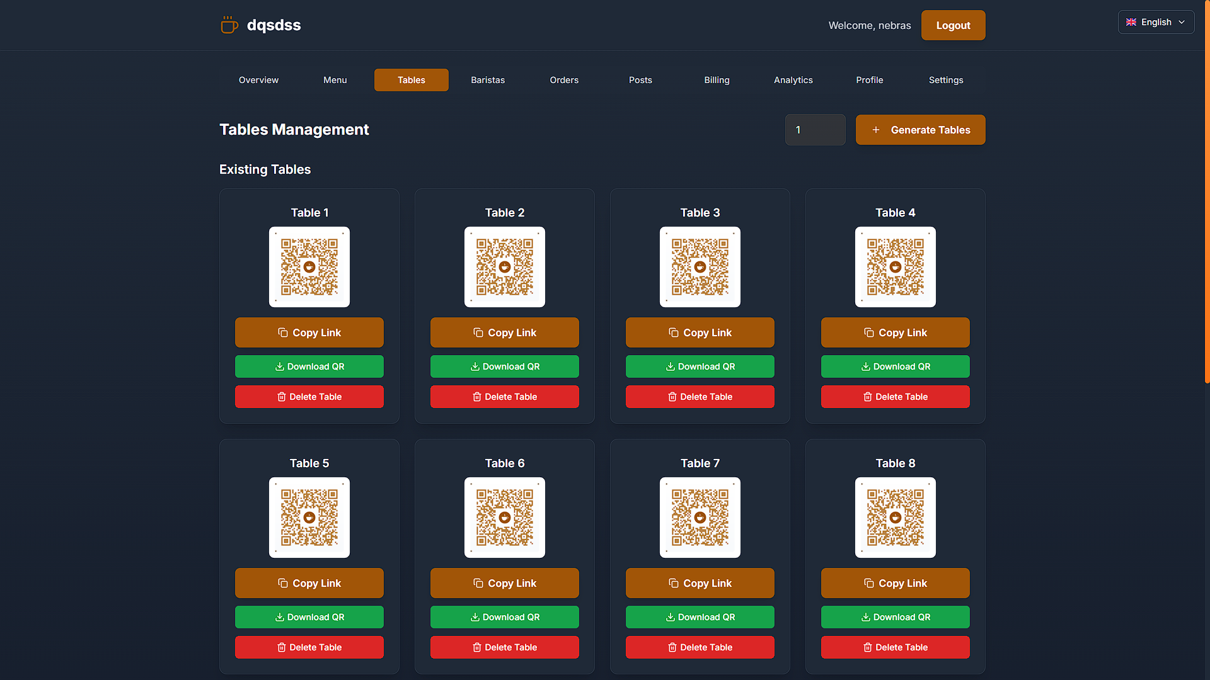The image size is (1210, 680).
Task: Click the download icon for Table 5's QR
Action: pyautogui.click(x=280, y=617)
